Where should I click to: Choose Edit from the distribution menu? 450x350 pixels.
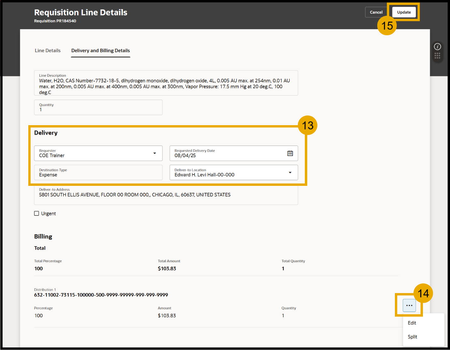(412, 323)
